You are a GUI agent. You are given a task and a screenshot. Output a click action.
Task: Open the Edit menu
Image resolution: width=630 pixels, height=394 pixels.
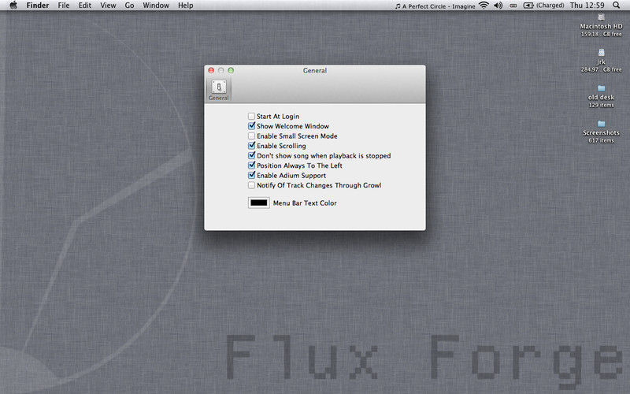[85, 6]
